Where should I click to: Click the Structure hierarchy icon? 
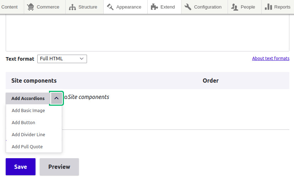[x=72, y=7]
